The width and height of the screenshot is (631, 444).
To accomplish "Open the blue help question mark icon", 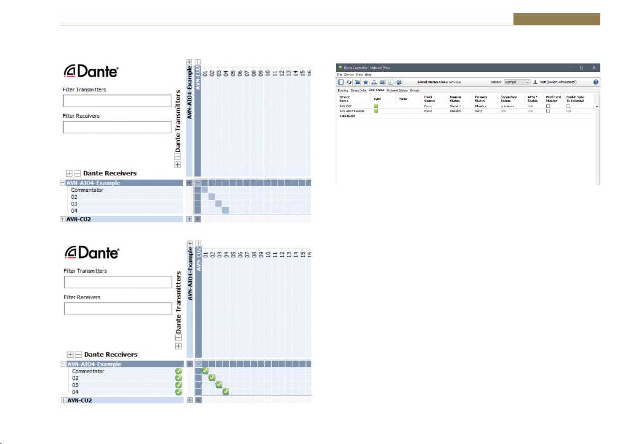I will pyautogui.click(x=596, y=82).
